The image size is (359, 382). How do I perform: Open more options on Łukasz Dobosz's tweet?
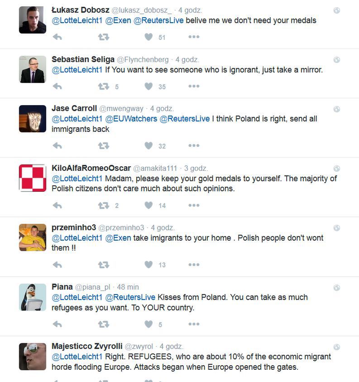pos(194,37)
